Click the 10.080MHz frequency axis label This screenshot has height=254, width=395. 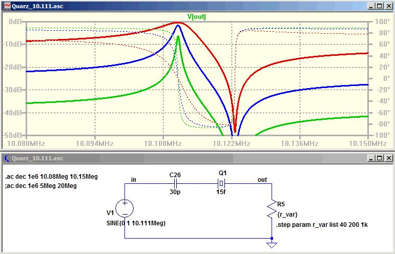tap(26, 144)
